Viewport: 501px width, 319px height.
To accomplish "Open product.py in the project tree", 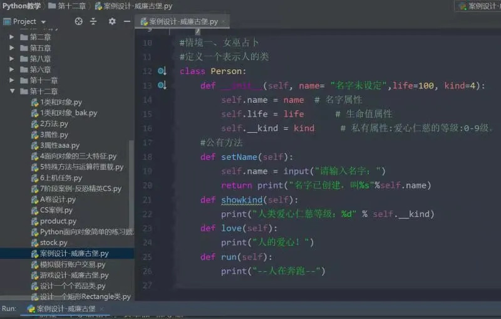I will point(58,221).
